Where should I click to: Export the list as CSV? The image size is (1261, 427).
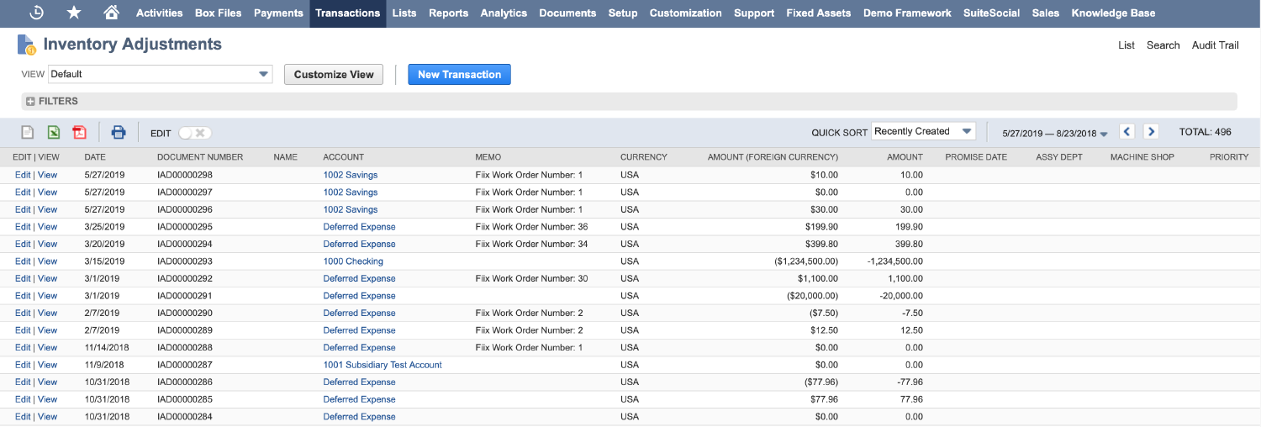(x=28, y=132)
